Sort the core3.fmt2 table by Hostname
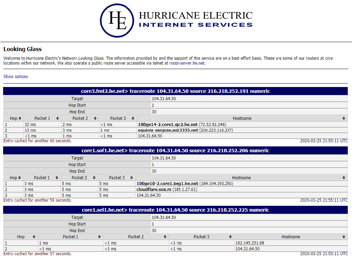This screenshot has height=260, width=354. (x=242, y=118)
